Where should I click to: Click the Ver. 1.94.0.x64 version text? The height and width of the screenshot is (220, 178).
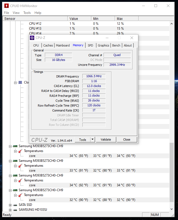click(x=61, y=141)
